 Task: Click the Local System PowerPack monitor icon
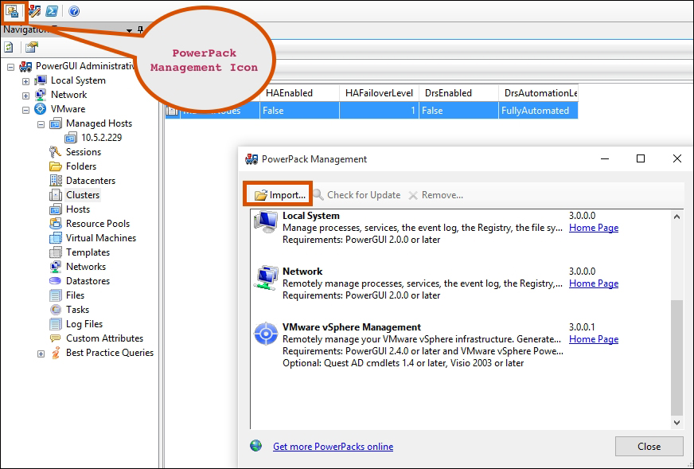point(266,222)
